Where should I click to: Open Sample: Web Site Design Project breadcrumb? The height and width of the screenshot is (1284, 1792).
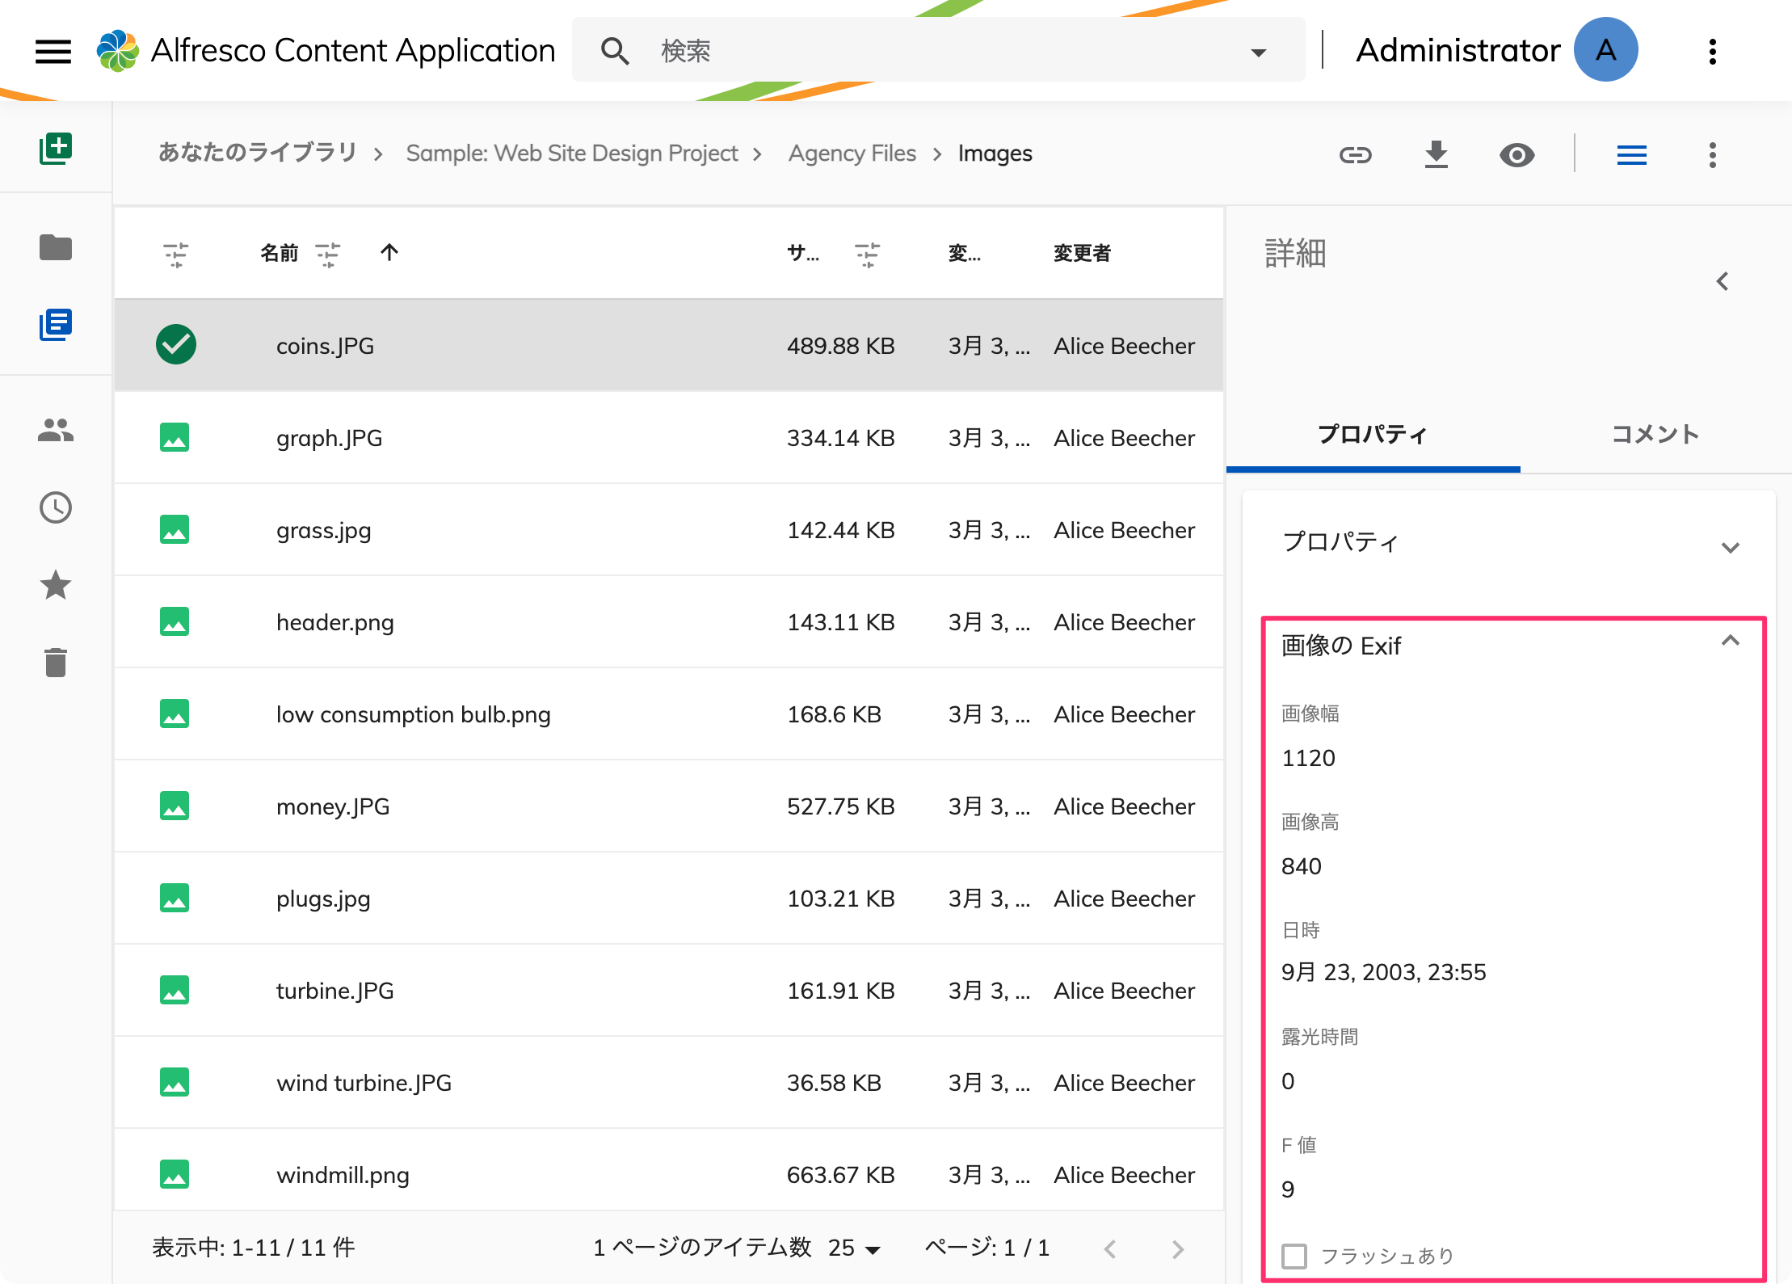[571, 154]
